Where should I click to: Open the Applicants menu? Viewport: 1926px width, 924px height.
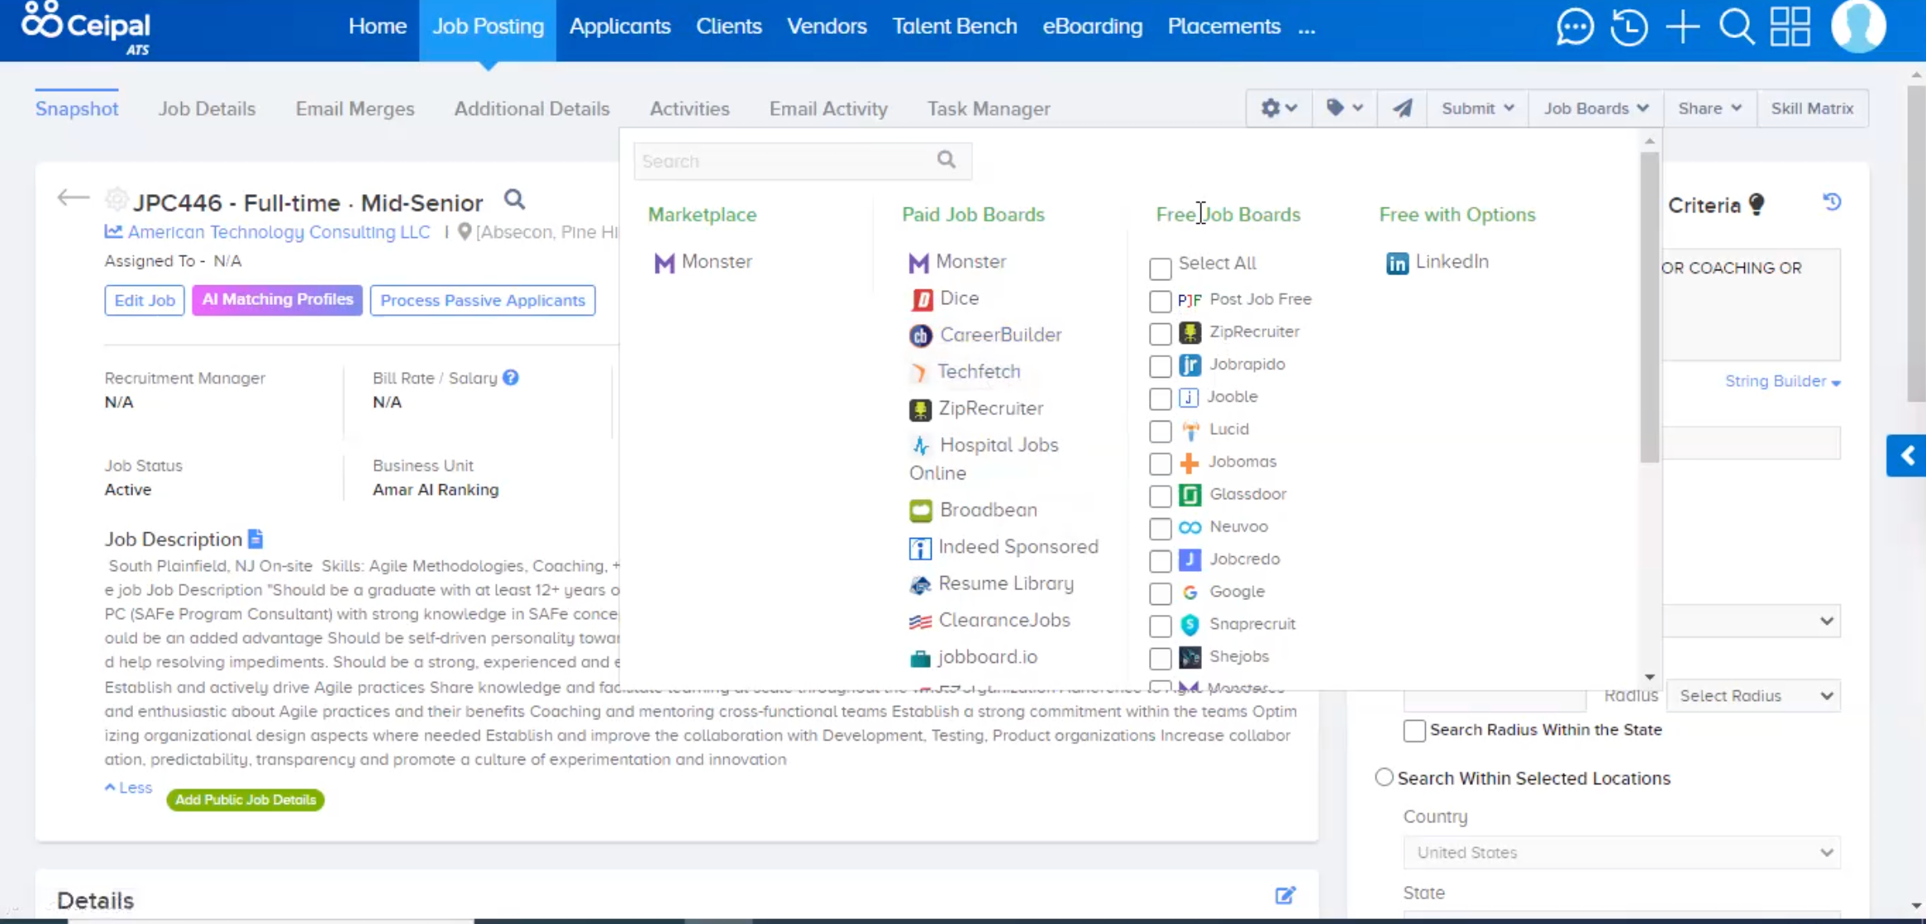point(619,26)
